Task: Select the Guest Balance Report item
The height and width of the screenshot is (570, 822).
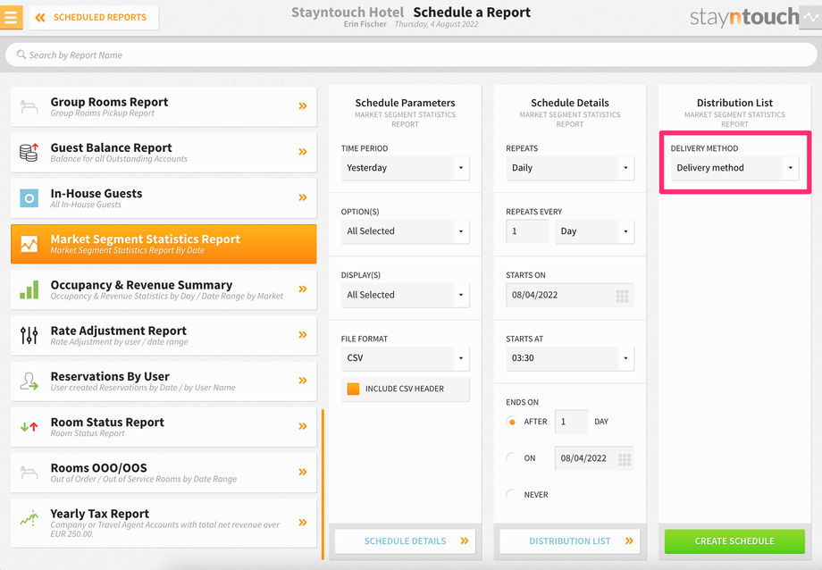Action: (x=164, y=152)
